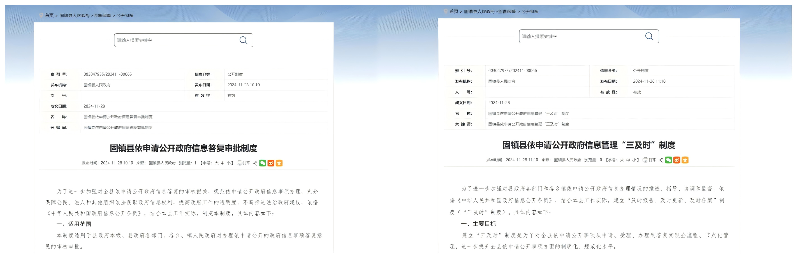Open 公开制度 breadcrumb on "三及时"制度 page

click(x=530, y=11)
